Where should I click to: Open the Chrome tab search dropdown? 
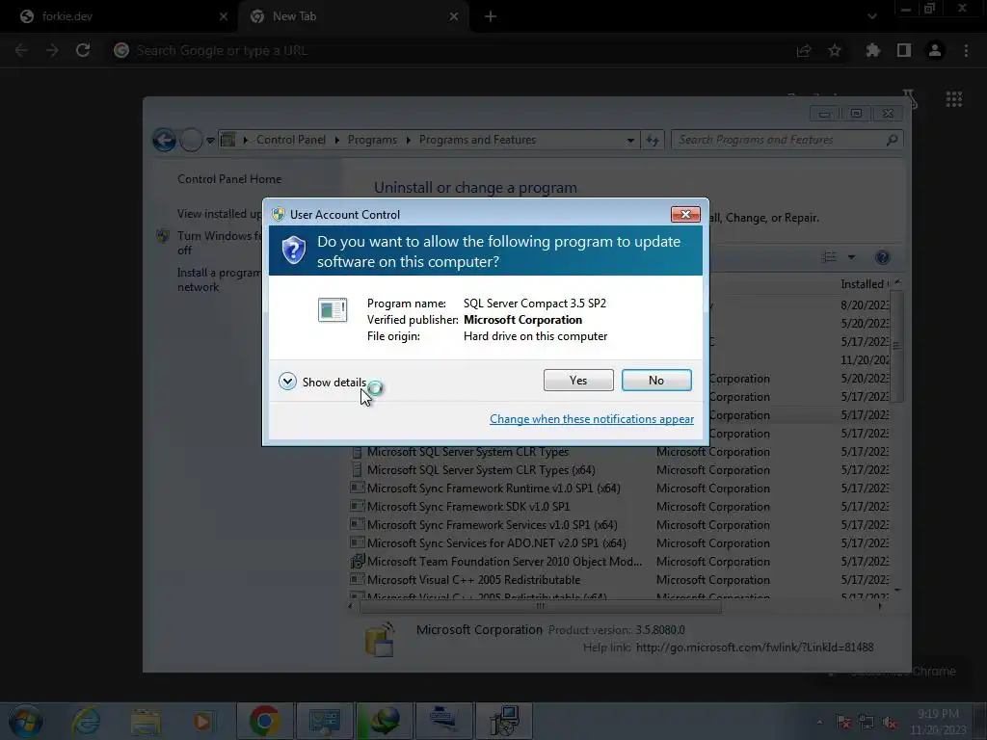pos(871,16)
